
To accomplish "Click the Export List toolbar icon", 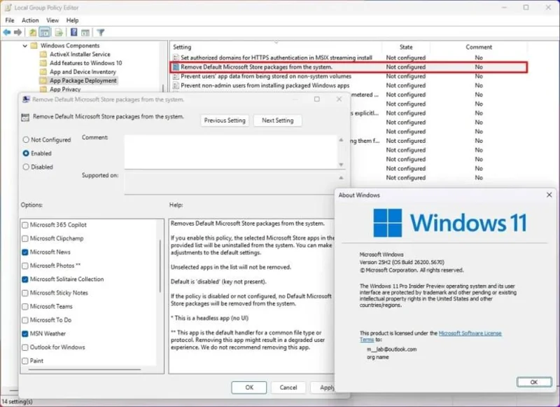I will tap(59, 32).
